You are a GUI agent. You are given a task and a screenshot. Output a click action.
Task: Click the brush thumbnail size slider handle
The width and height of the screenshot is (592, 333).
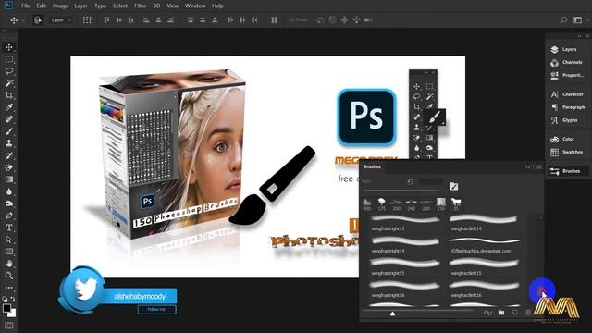392,314
